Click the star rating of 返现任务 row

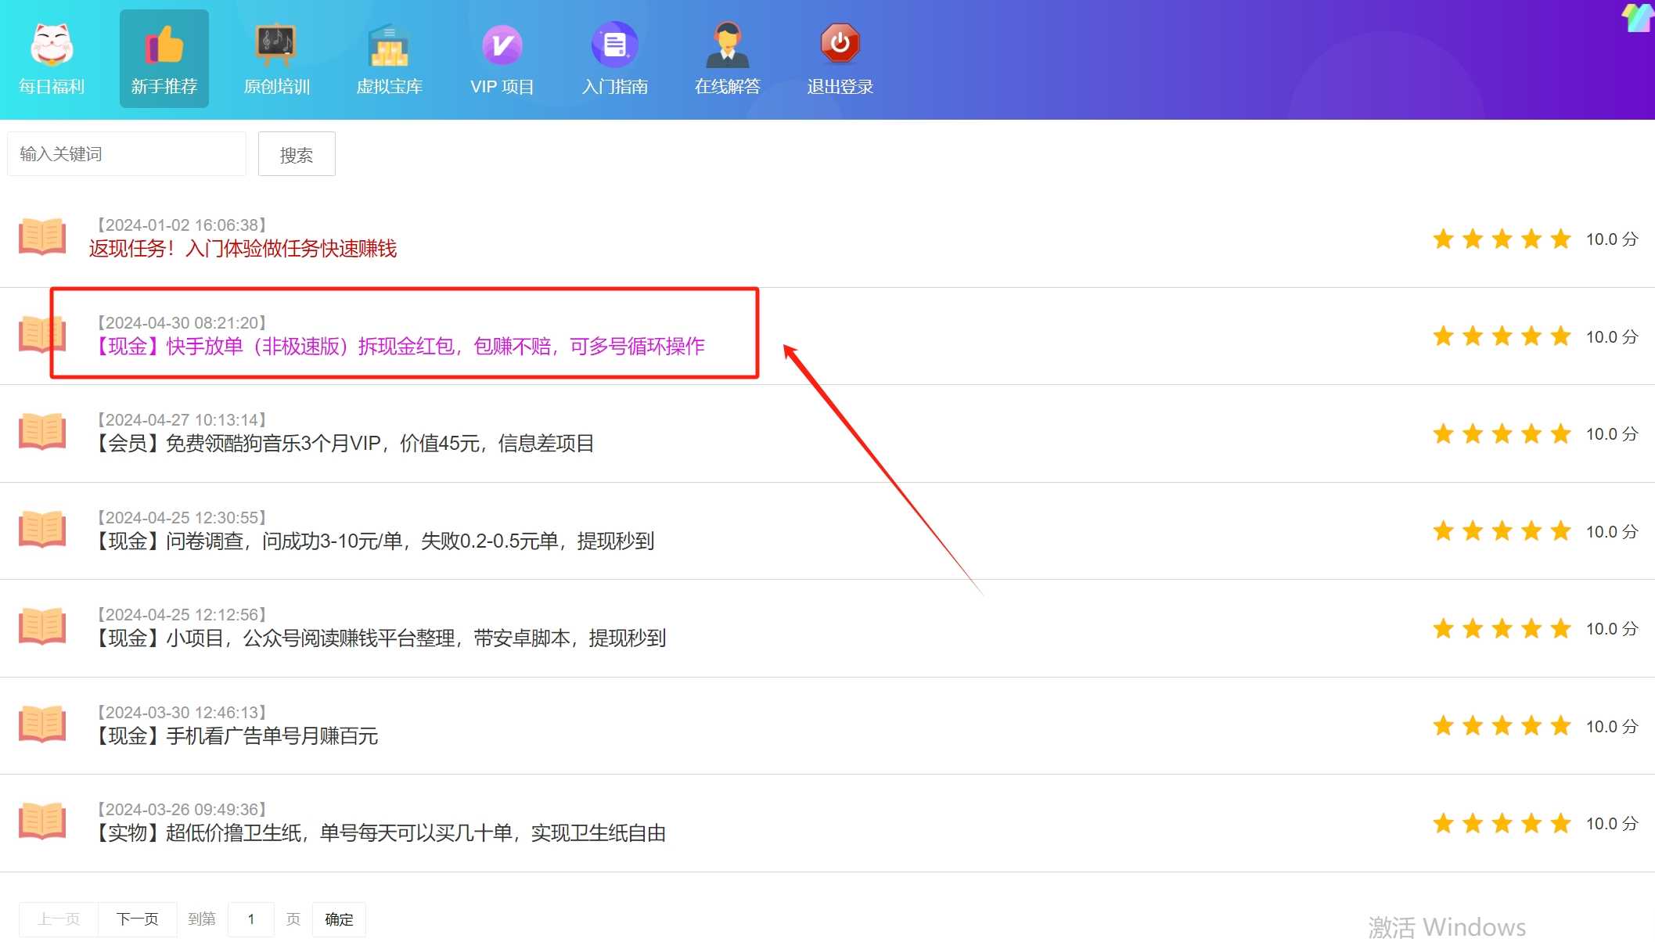tap(1502, 239)
